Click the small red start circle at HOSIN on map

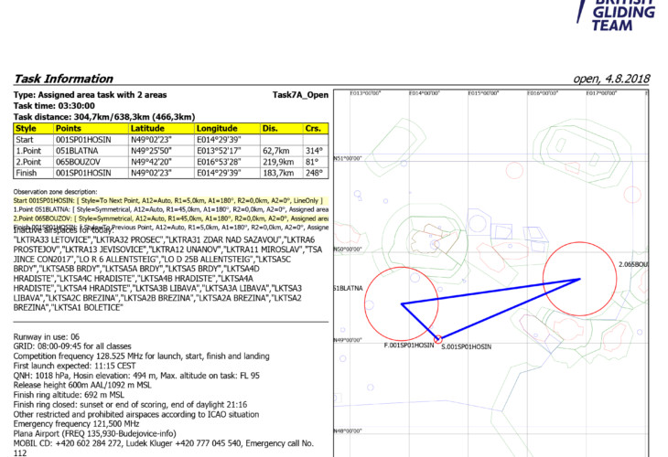point(438,339)
